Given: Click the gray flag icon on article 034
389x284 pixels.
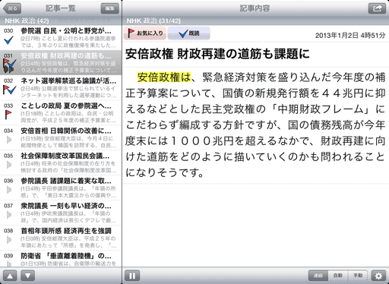Looking at the screenshot, I should [x=9, y=140].
